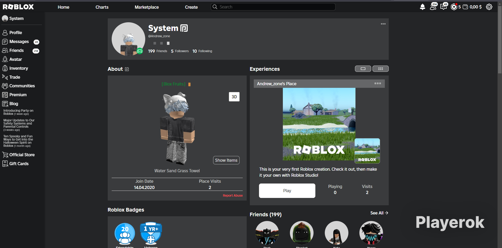Viewport: 502px width, 248px height.
Task: Click Andrew_zone's Place large thumbnail
Action: click(x=319, y=124)
